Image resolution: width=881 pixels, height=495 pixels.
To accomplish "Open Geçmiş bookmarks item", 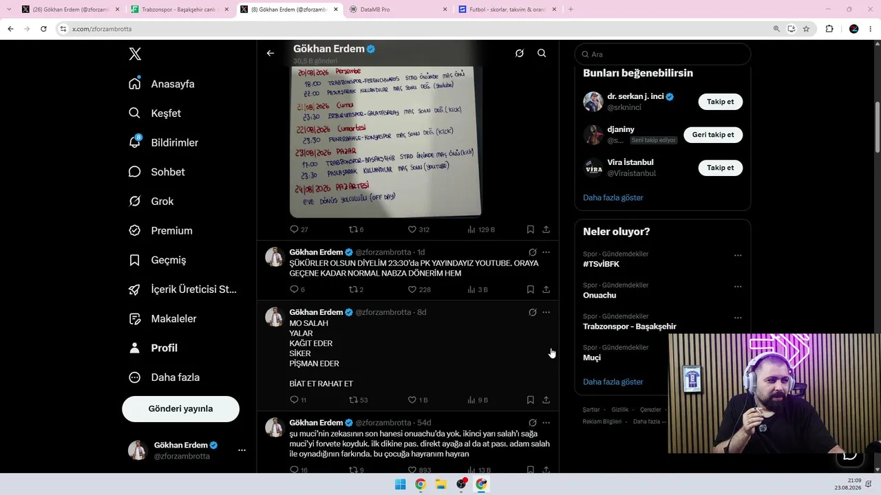I will [158, 260].
